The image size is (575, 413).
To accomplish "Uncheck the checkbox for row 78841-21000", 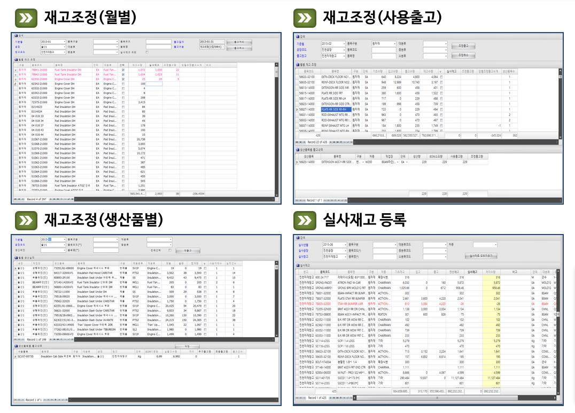I will click(123, 70).
